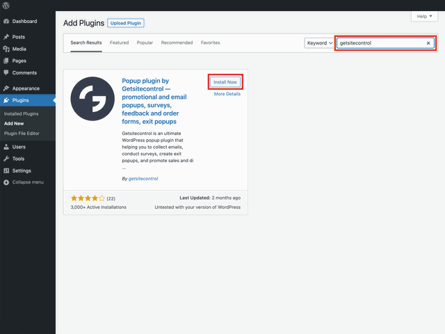Clear the plugin search field

pos(428,43)
